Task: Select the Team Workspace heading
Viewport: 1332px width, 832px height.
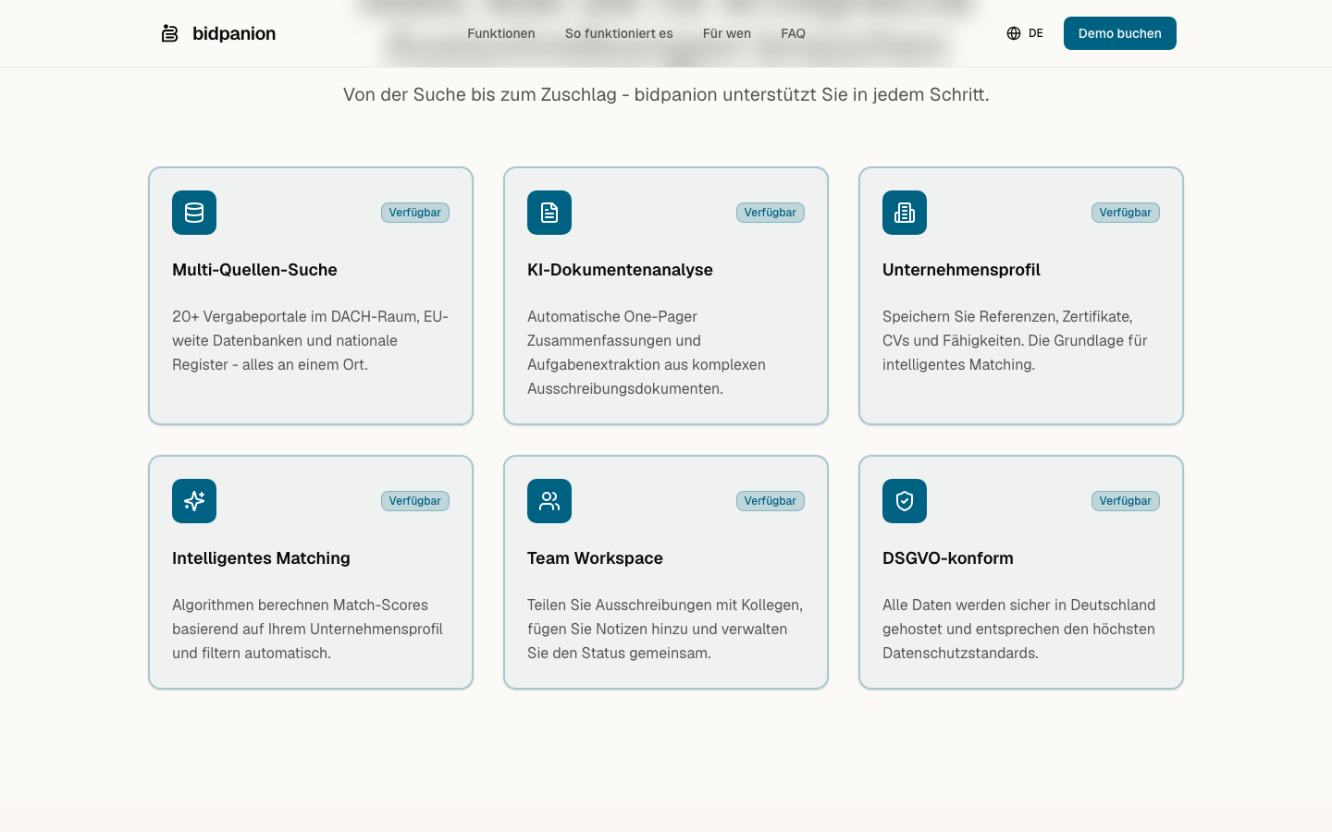Action: click(x=595, y=558)
